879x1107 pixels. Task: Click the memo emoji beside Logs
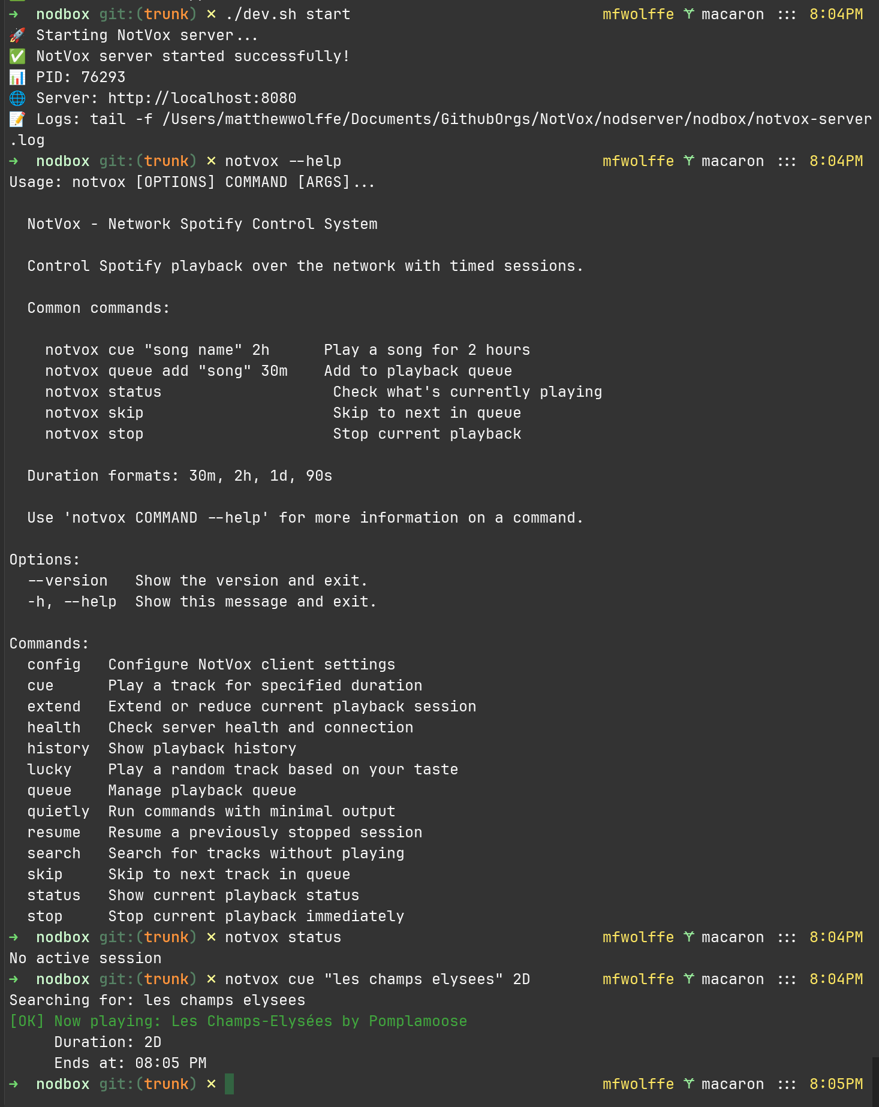[x=17, y=119]
